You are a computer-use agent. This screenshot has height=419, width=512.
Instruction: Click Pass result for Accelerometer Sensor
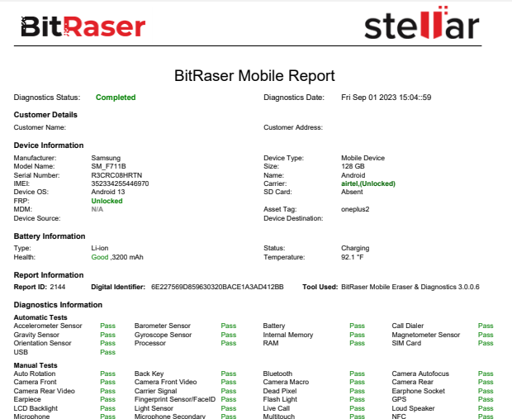point(107,326)
